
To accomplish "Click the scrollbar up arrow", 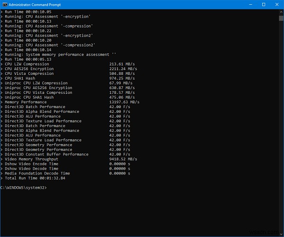I will pos(280,13).
